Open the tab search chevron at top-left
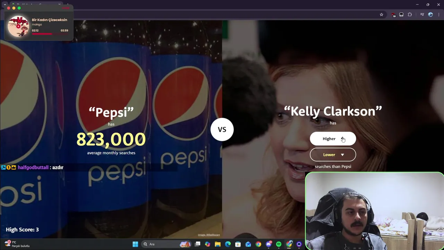This screenshot has height=250, width=444. point(5,5)
